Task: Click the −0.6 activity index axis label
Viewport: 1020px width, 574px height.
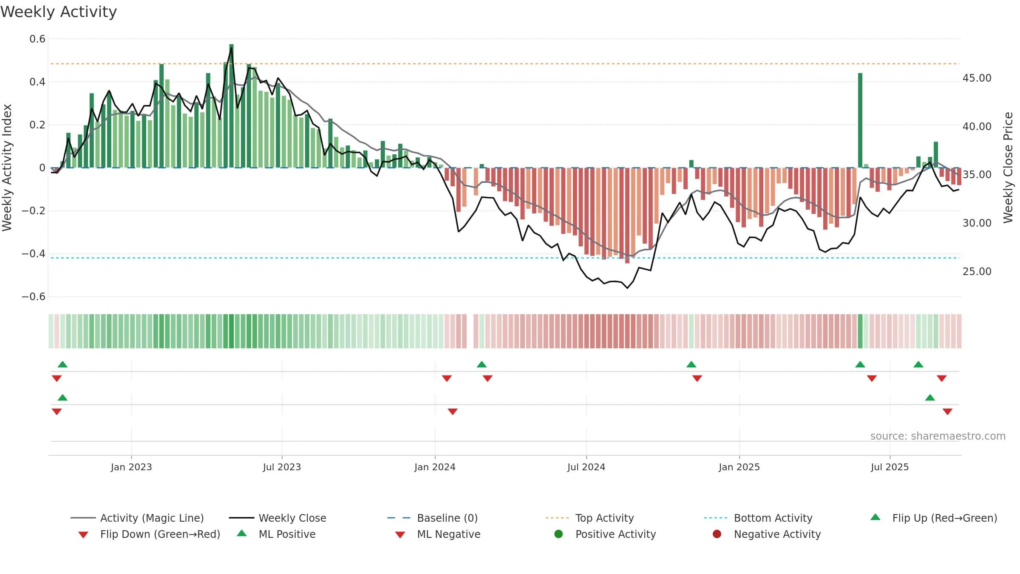Action: pos(34,297)
